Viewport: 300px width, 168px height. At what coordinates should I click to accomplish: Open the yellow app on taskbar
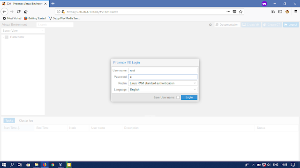pyautogui.click(x=69, y=165)
